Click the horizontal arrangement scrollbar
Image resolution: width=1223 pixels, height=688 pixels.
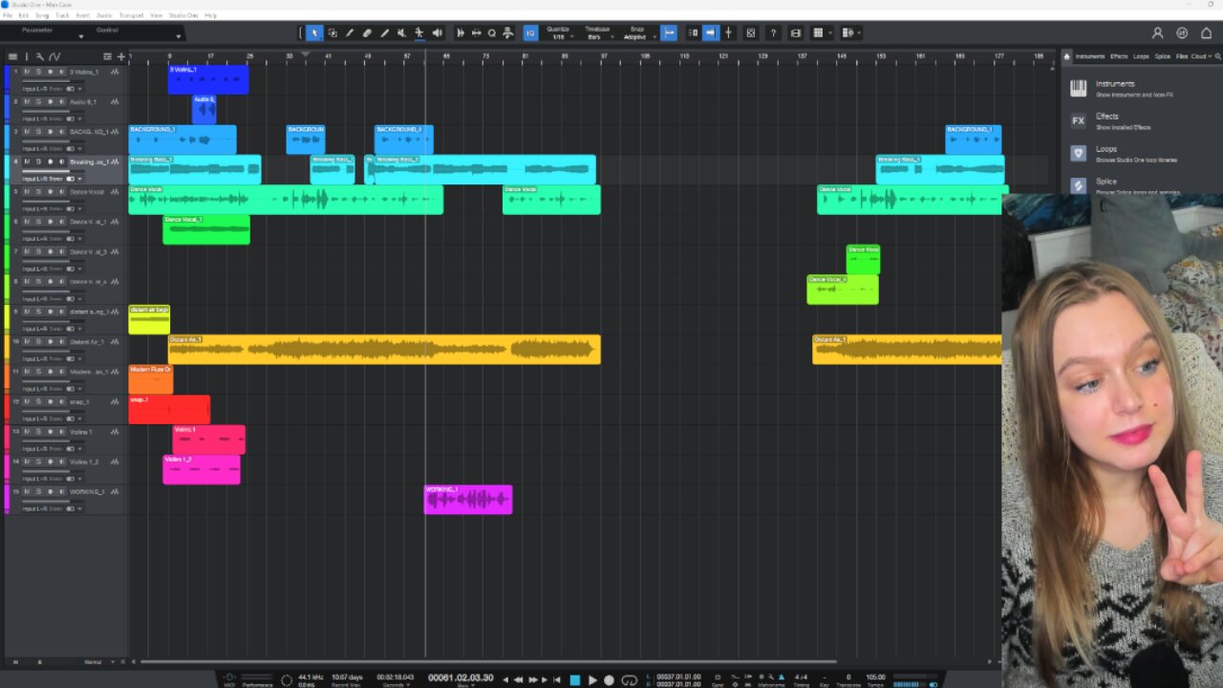point(487,661)
